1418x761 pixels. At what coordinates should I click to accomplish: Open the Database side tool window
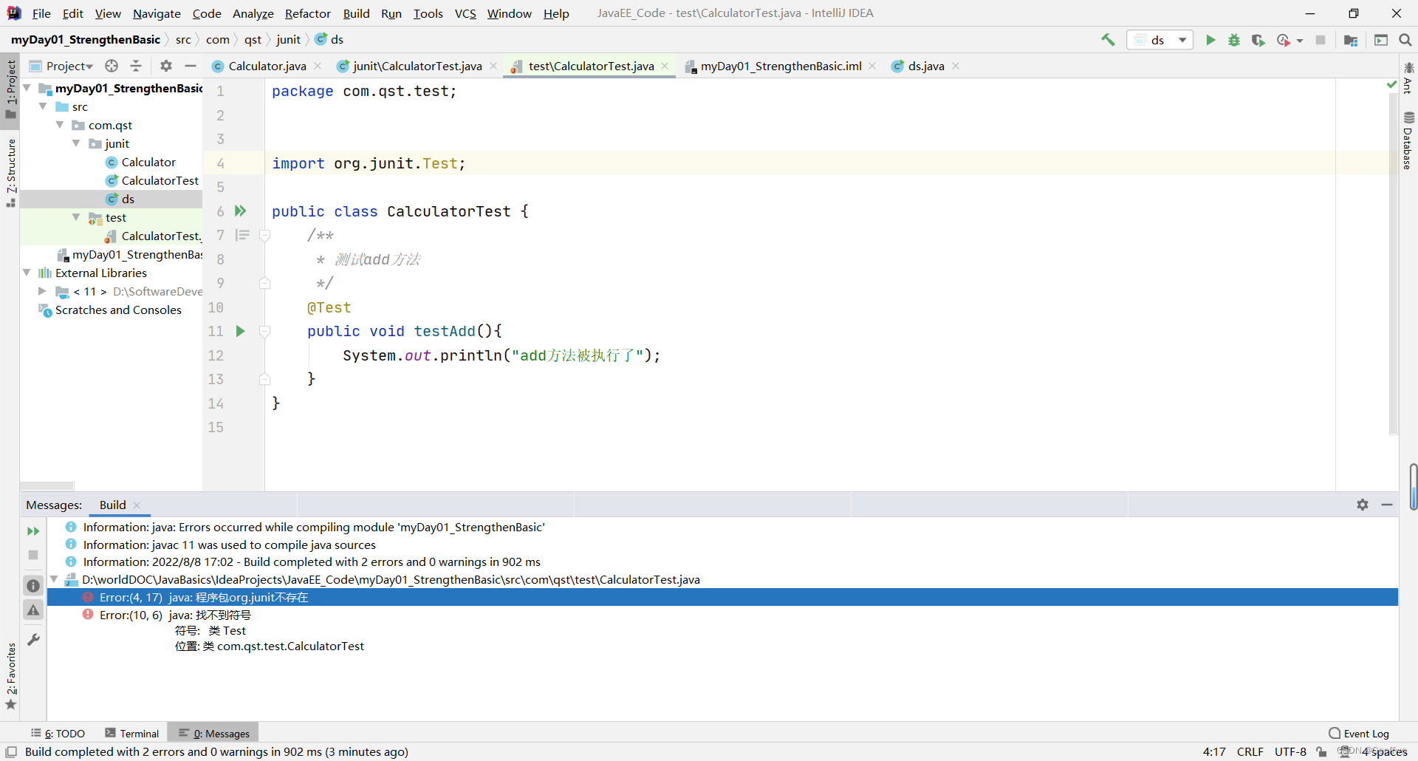point(1408,140)
